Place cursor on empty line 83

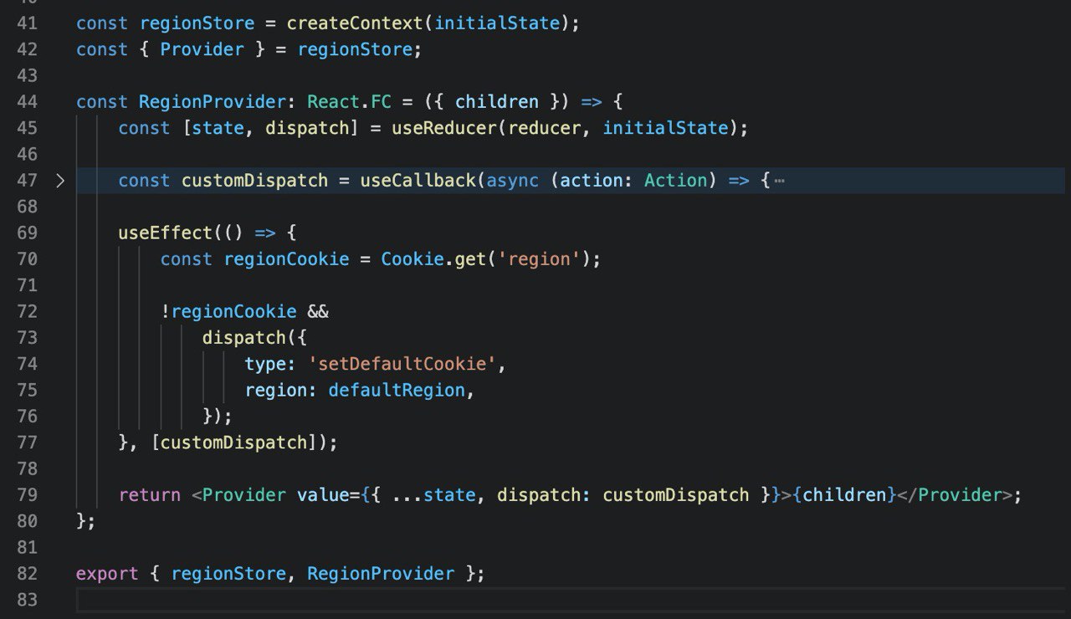[x=502, y=599]
